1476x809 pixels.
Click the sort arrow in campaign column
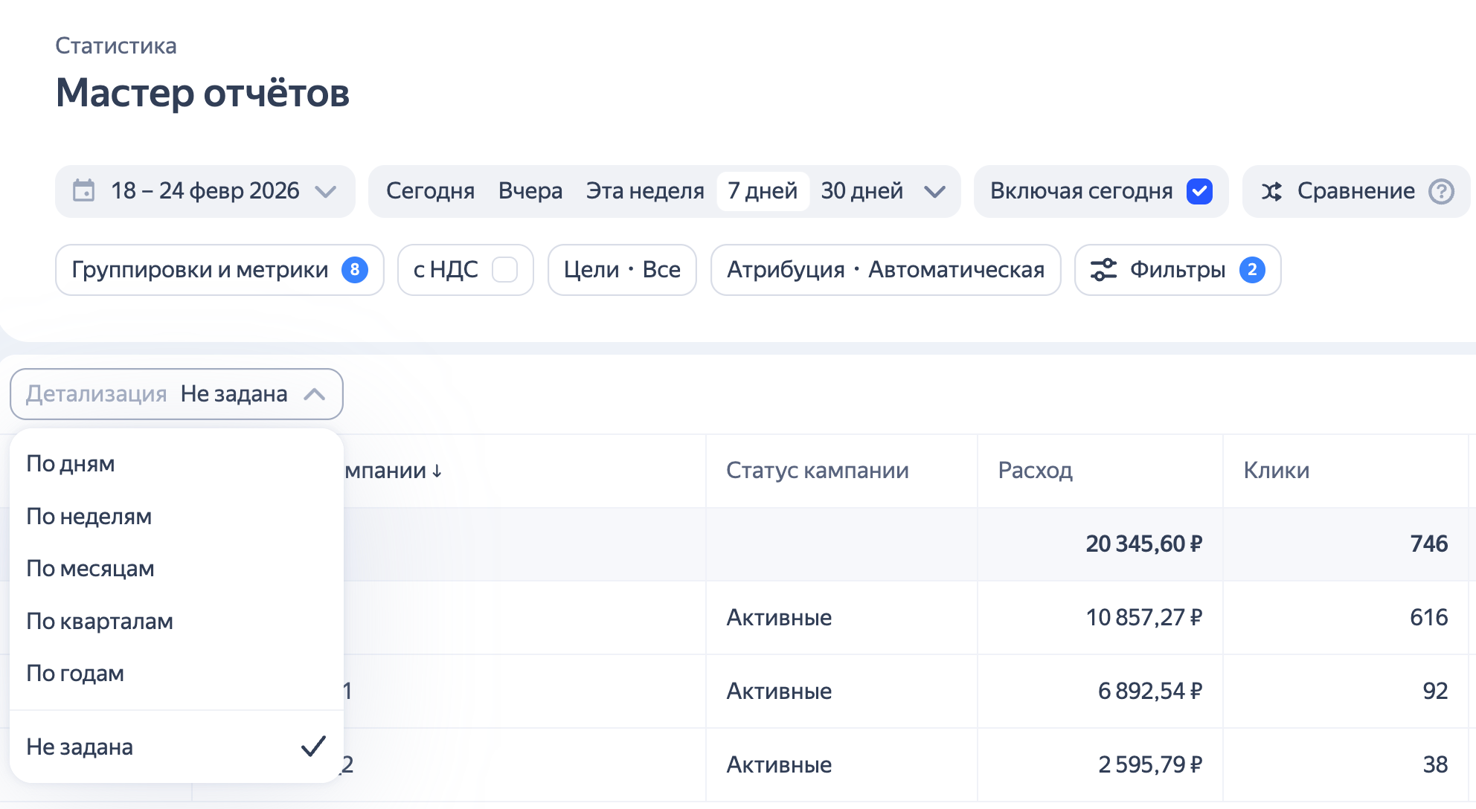tap(437, 471)
